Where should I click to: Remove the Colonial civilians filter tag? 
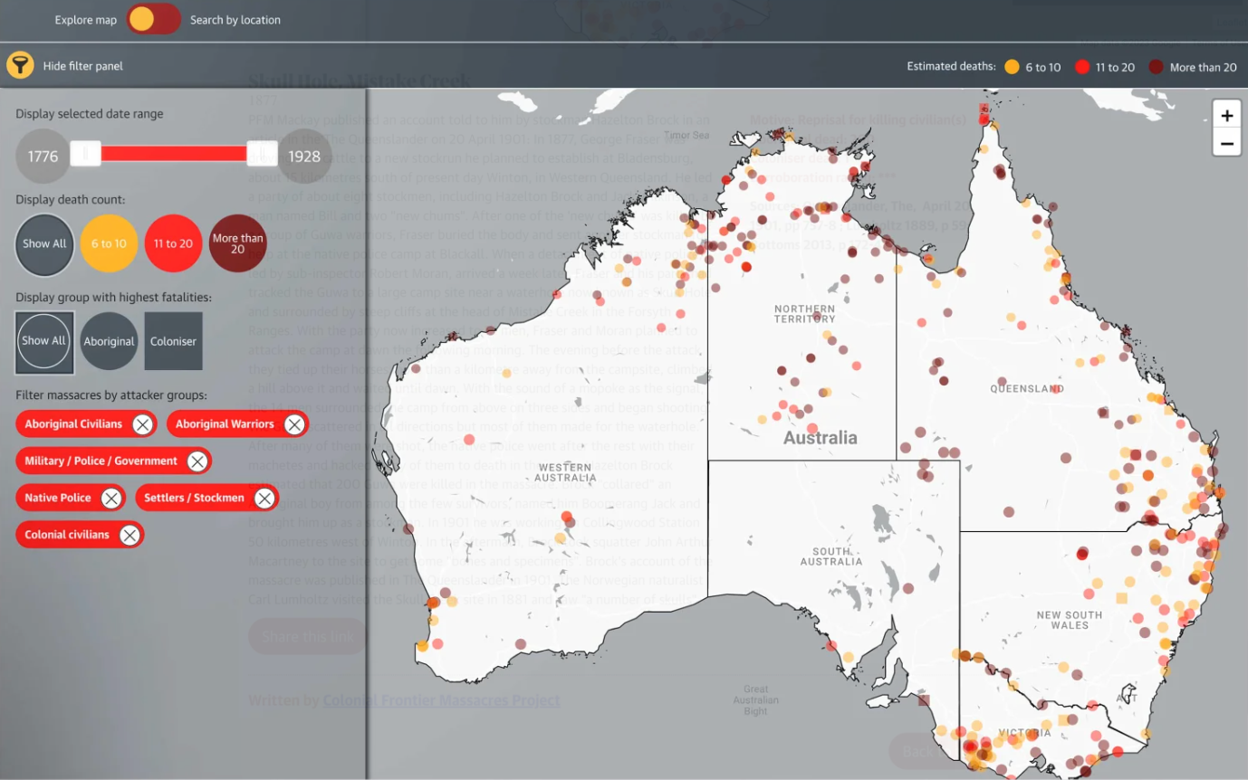(130, 536)
